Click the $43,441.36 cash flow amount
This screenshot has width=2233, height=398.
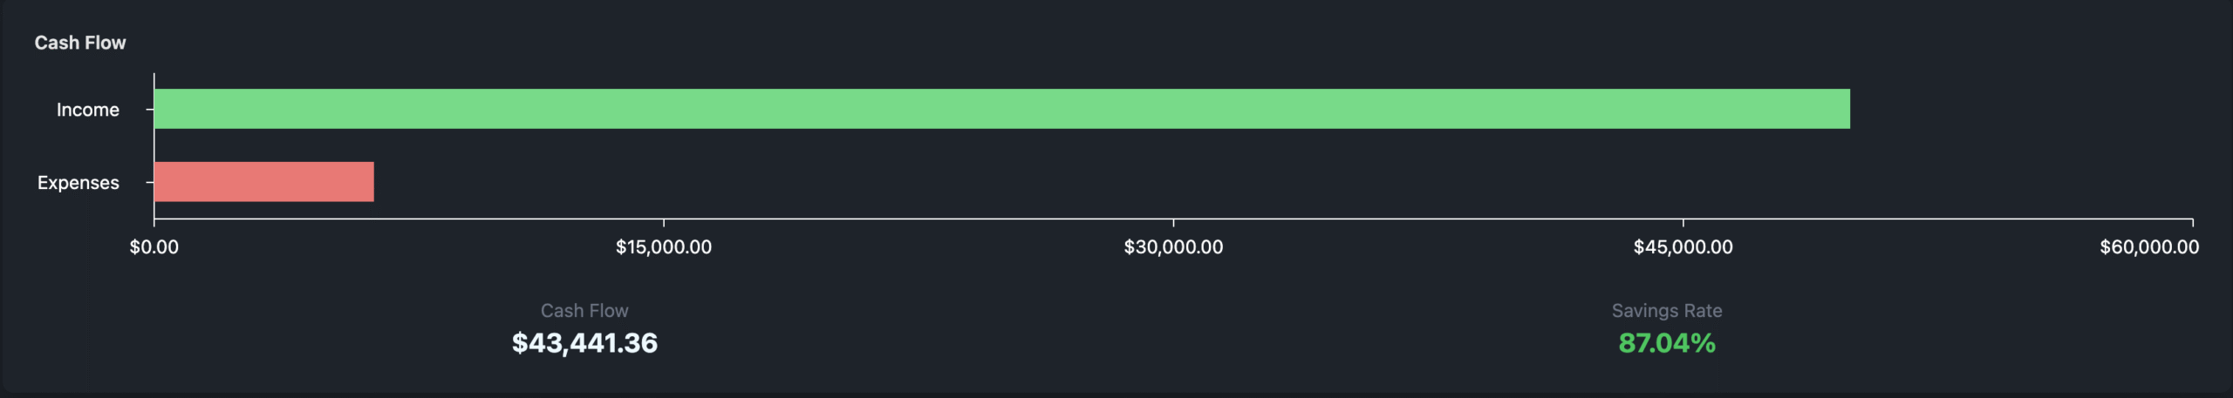coord(584,343)
